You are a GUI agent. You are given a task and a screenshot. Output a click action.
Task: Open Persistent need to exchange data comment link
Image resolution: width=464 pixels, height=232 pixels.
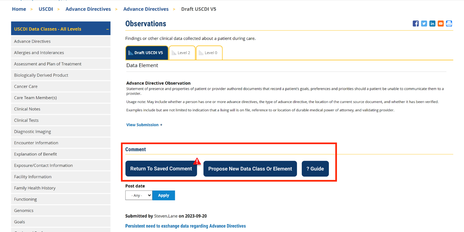pyautogui.click(x=185, y=226)
